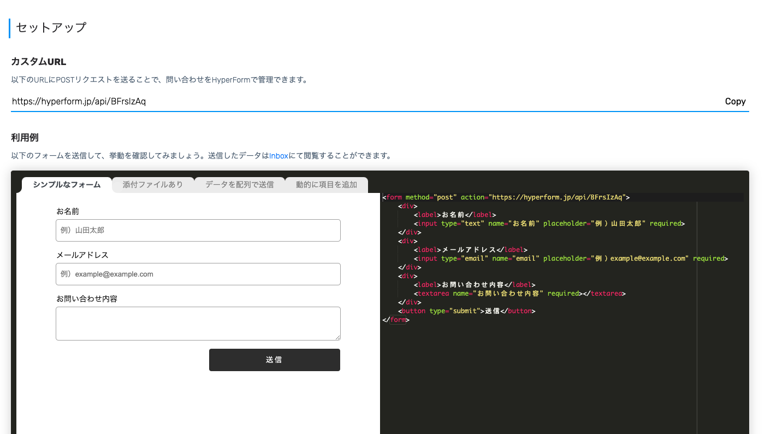765x434 pixels.
Task: Click the お名前 label above the field
Action: point(68,212)
